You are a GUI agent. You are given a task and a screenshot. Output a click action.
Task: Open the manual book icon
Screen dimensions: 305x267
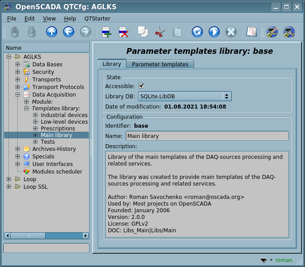click(252, 32)
